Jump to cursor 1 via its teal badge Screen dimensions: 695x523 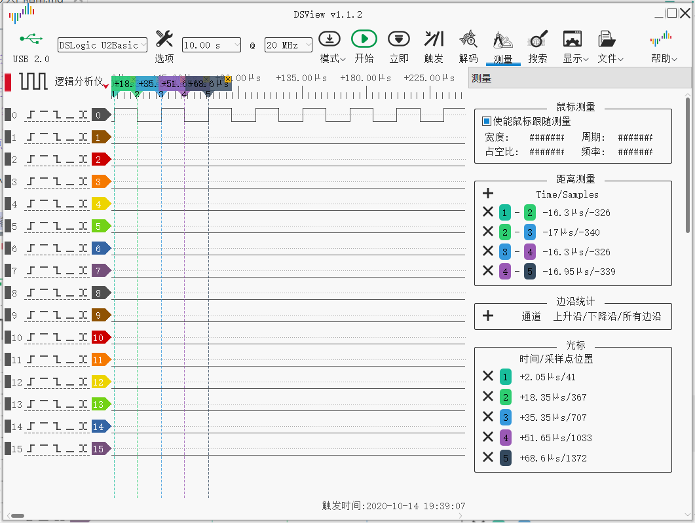(505, 377)
